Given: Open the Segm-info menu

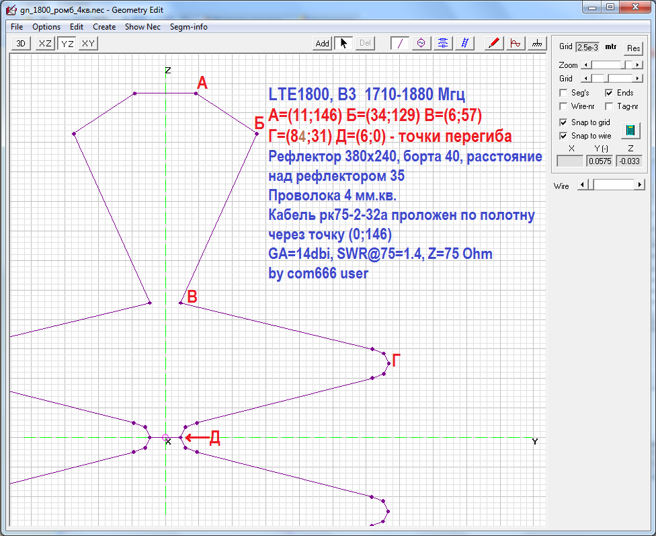Looking at the screenshot, I should pyautogui.click(x=188, y=27).
